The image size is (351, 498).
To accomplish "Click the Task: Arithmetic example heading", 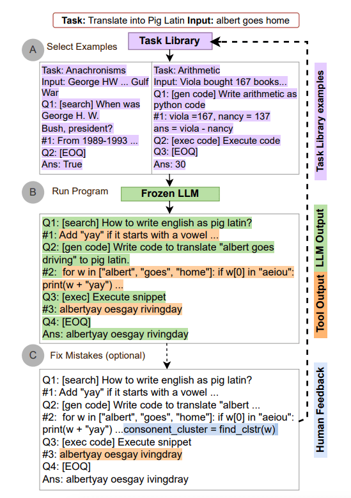I will (x=187, y=70).
